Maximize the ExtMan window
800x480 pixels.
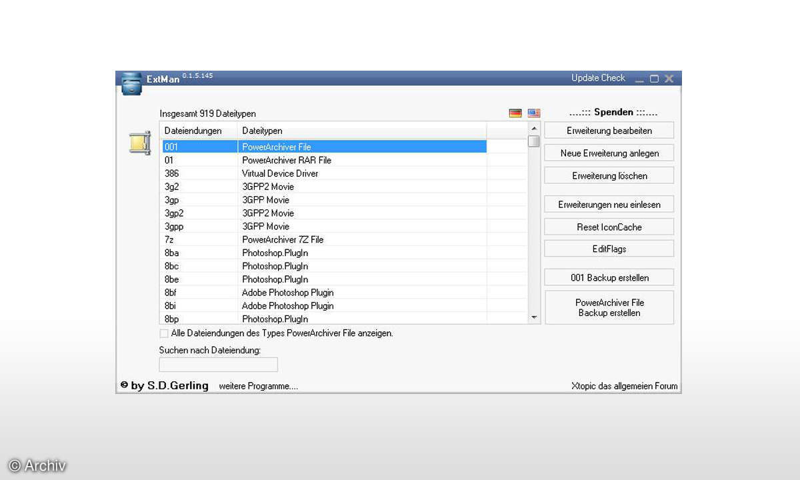click(654, 79)
